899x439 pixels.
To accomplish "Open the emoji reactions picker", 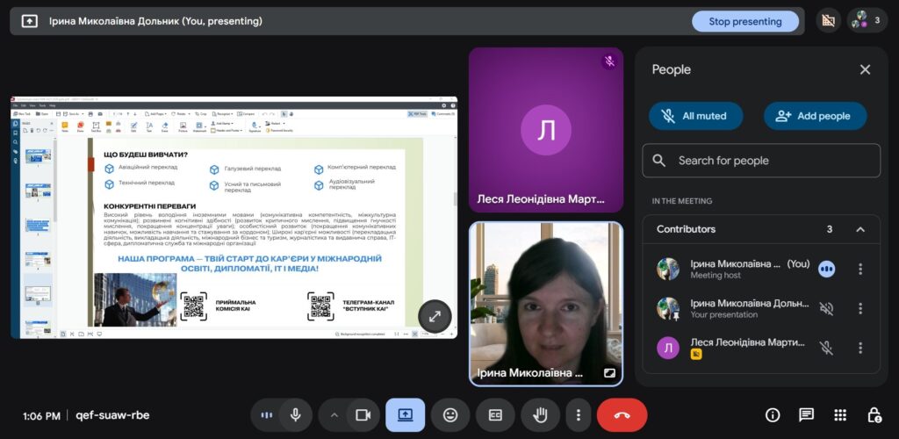I will pyautogui.click(x=450, y=415).
